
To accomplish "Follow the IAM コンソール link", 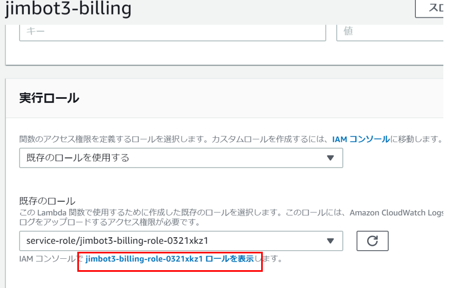I will (x=361, y=139).
